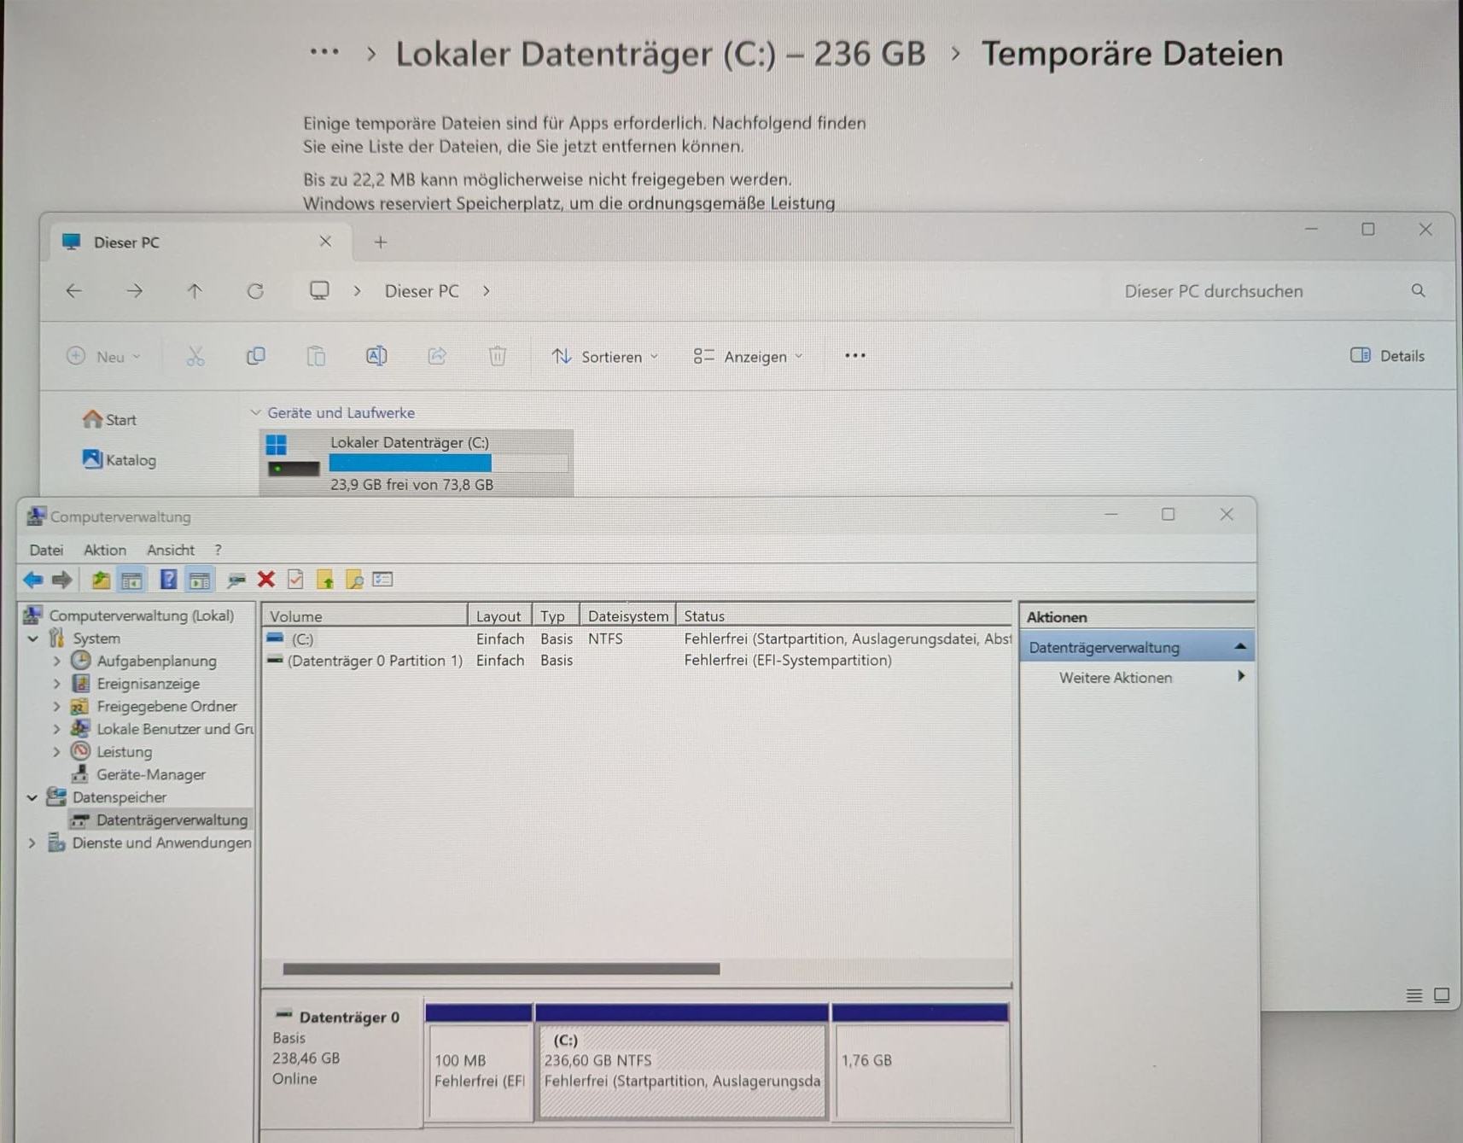Click the C: drive usage bar in Explorer
Screen dimensions: 1463x1143
click(448, 464)
